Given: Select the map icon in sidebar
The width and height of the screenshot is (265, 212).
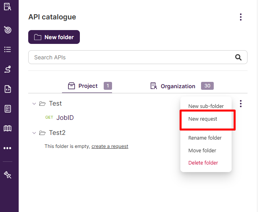Looking at the screenshot, I should (x=8, y=128).
